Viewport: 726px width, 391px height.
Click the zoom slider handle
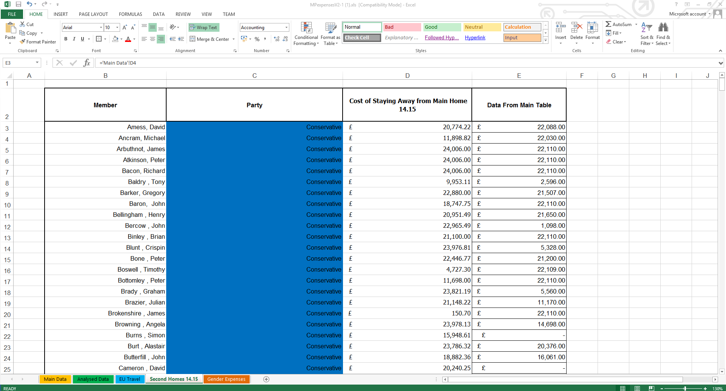685,388
